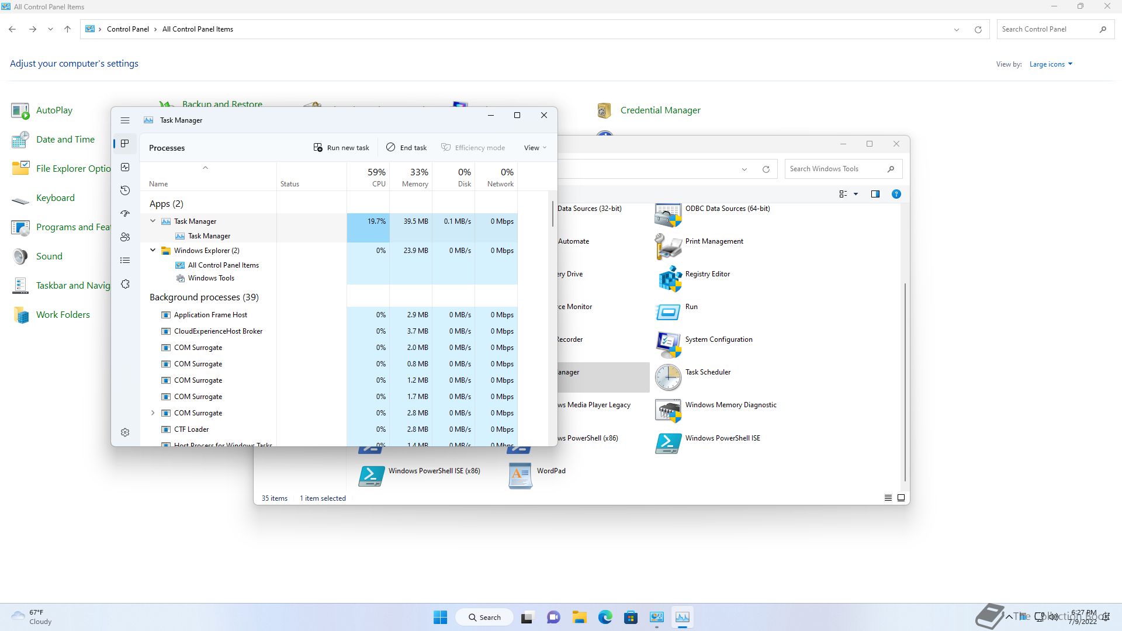Screen dimensions: 1122x631
Task: Switch Windows Tools to details view
Action: pos(888,498)
